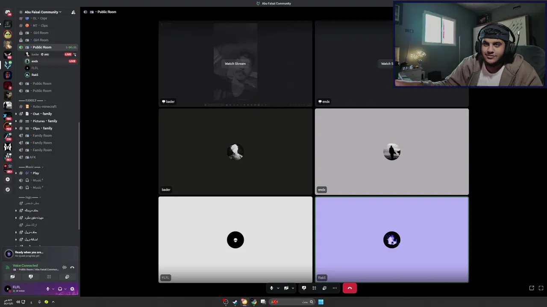Open soundboard icon in sidebar voice panel

[67, 277]
